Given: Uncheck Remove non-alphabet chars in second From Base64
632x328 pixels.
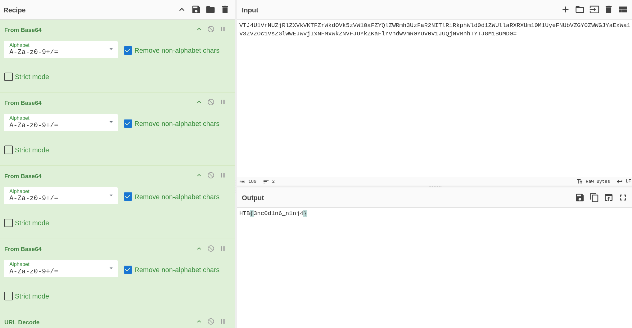Looking at the screenshot, I should pyautogui.click(x=128, y=124).
